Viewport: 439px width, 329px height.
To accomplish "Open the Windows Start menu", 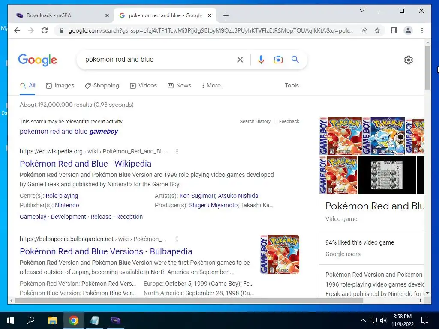I will click(10, 320).
